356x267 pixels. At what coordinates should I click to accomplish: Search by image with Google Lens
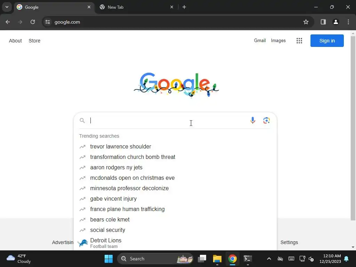coord(267,120)
